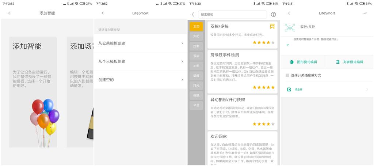Focus the 搜索模板 search field
This screenshot has height=166, width=374.
pos(232,15)
